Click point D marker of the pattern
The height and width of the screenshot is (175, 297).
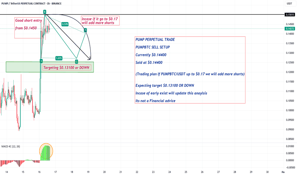pos(85,30)
